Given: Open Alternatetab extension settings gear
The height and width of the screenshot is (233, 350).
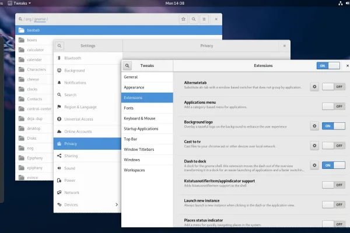Looking at the screenshot, I should [314, 86].
